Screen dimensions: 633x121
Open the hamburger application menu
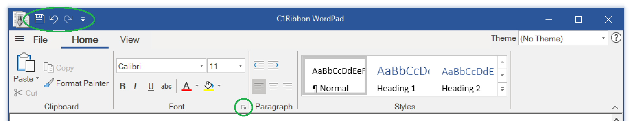(19, 39)
